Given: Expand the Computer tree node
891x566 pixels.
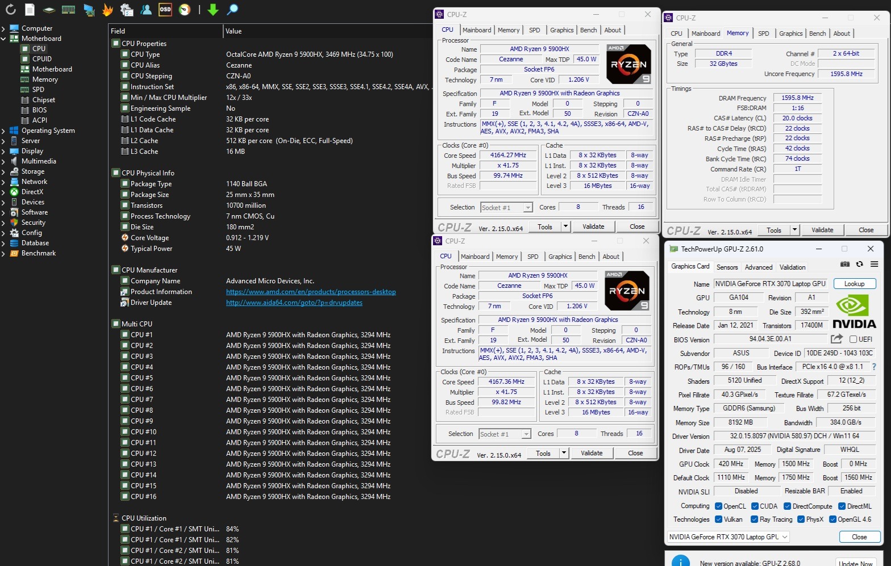Looking at the screenshot, I should click(x=3, y=28).
